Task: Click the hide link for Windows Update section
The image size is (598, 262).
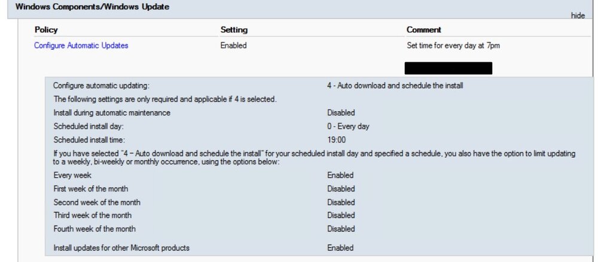Action: (578, 16)
